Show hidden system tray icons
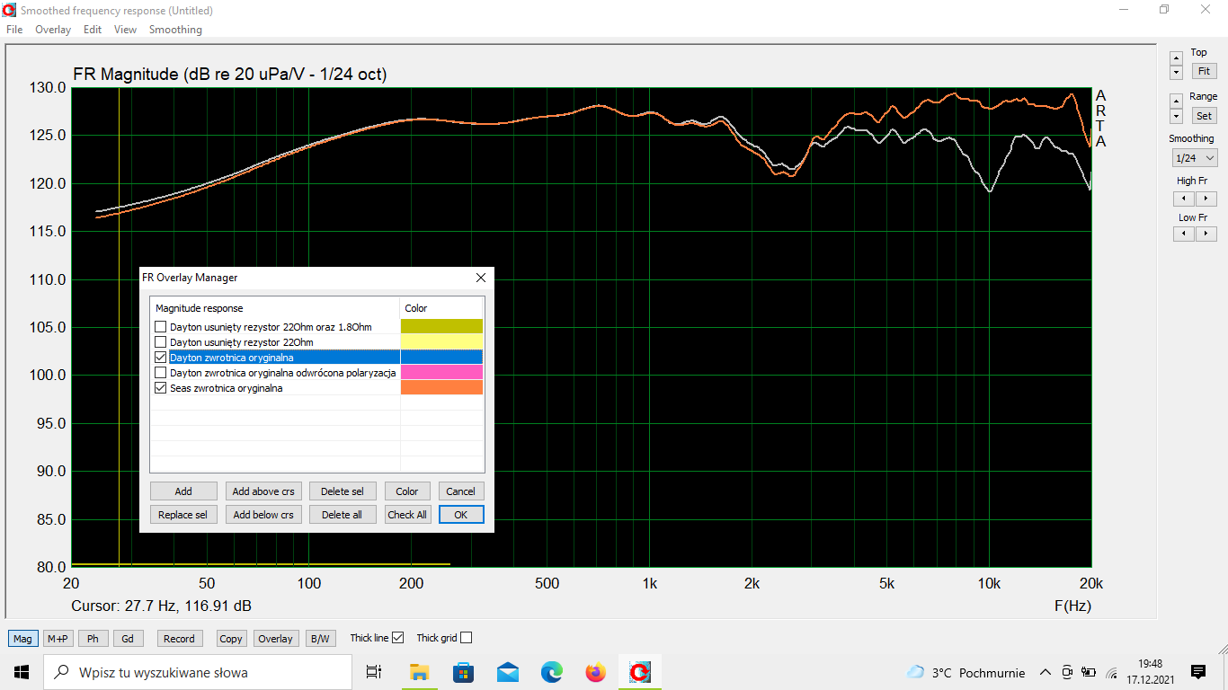Screen dimensions: 1228x690 pos(1045,672)
